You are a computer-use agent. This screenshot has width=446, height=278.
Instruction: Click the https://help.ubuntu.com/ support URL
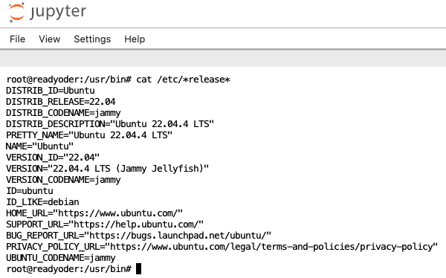(x=136, y=224)
